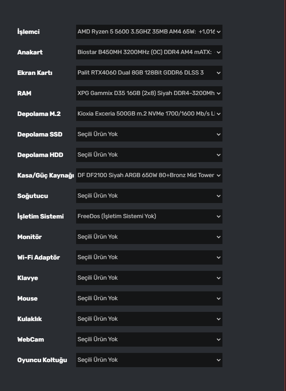Click the 'İşletim Sistemi' field label

point(41,216)
